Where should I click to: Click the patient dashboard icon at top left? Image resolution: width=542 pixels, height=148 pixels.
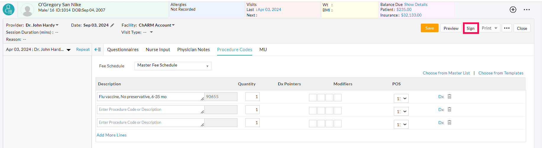click(x=9, y=10)
